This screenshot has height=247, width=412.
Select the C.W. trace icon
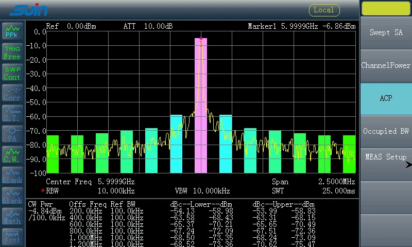[12, 155]
